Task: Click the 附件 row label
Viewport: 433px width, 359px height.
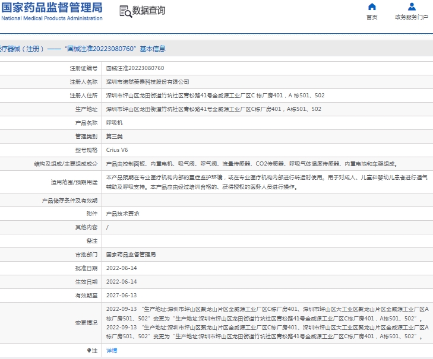Action: pyautogui.click(x=92, y=214)
